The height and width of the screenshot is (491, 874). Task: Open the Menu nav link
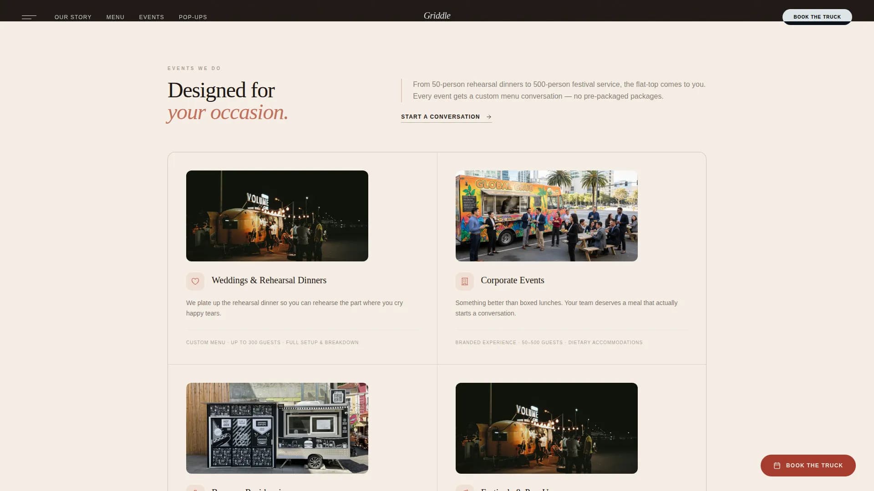[115, 17]
